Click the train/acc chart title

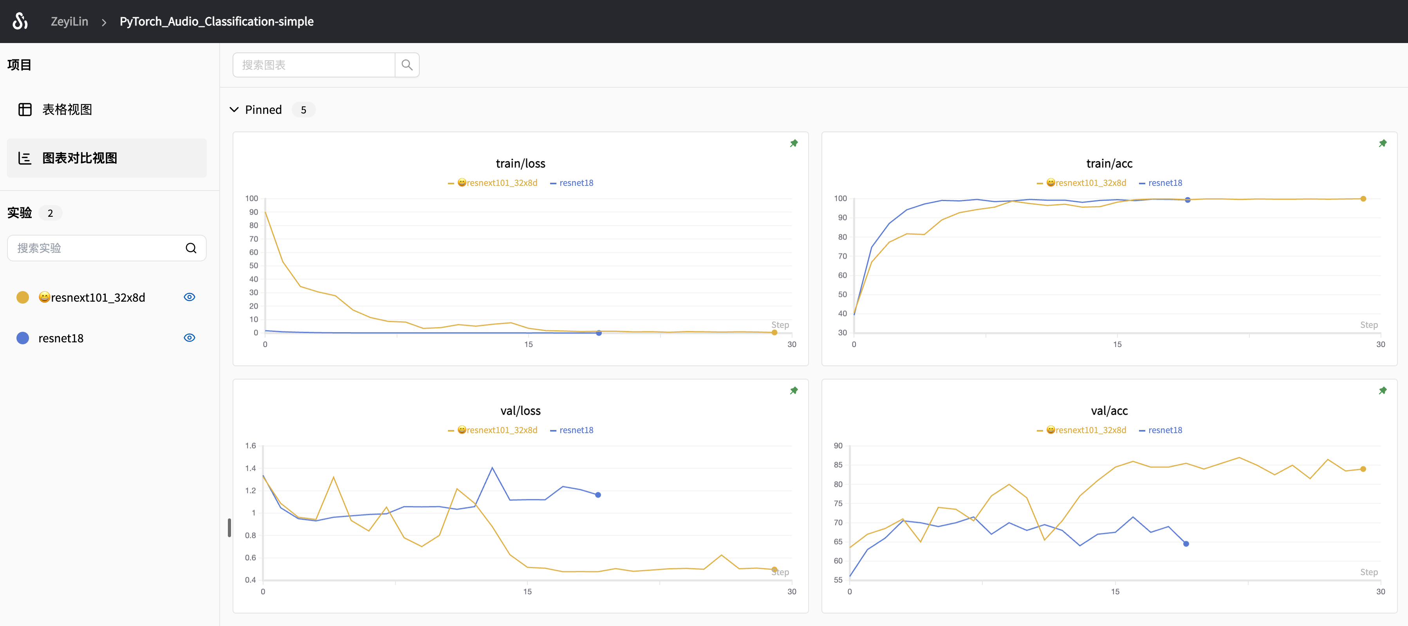[x=1109, y=163]
